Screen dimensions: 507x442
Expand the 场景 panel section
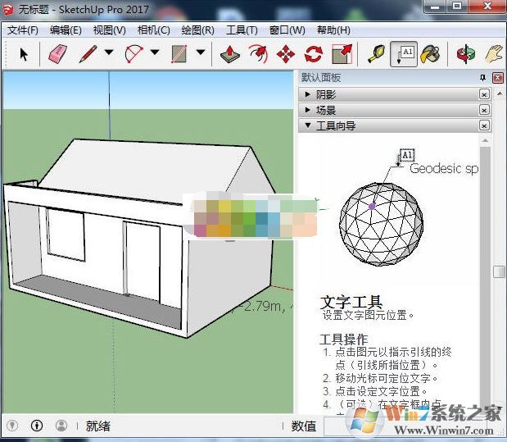[395, 110]
